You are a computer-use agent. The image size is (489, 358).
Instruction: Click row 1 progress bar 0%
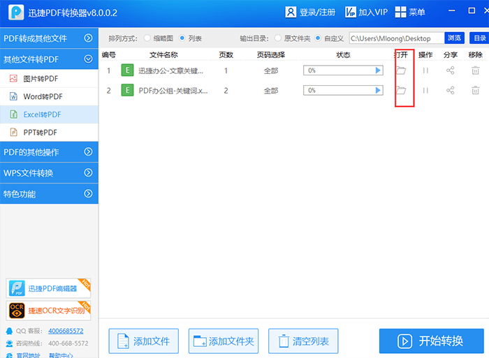click(x=343, y=70)
